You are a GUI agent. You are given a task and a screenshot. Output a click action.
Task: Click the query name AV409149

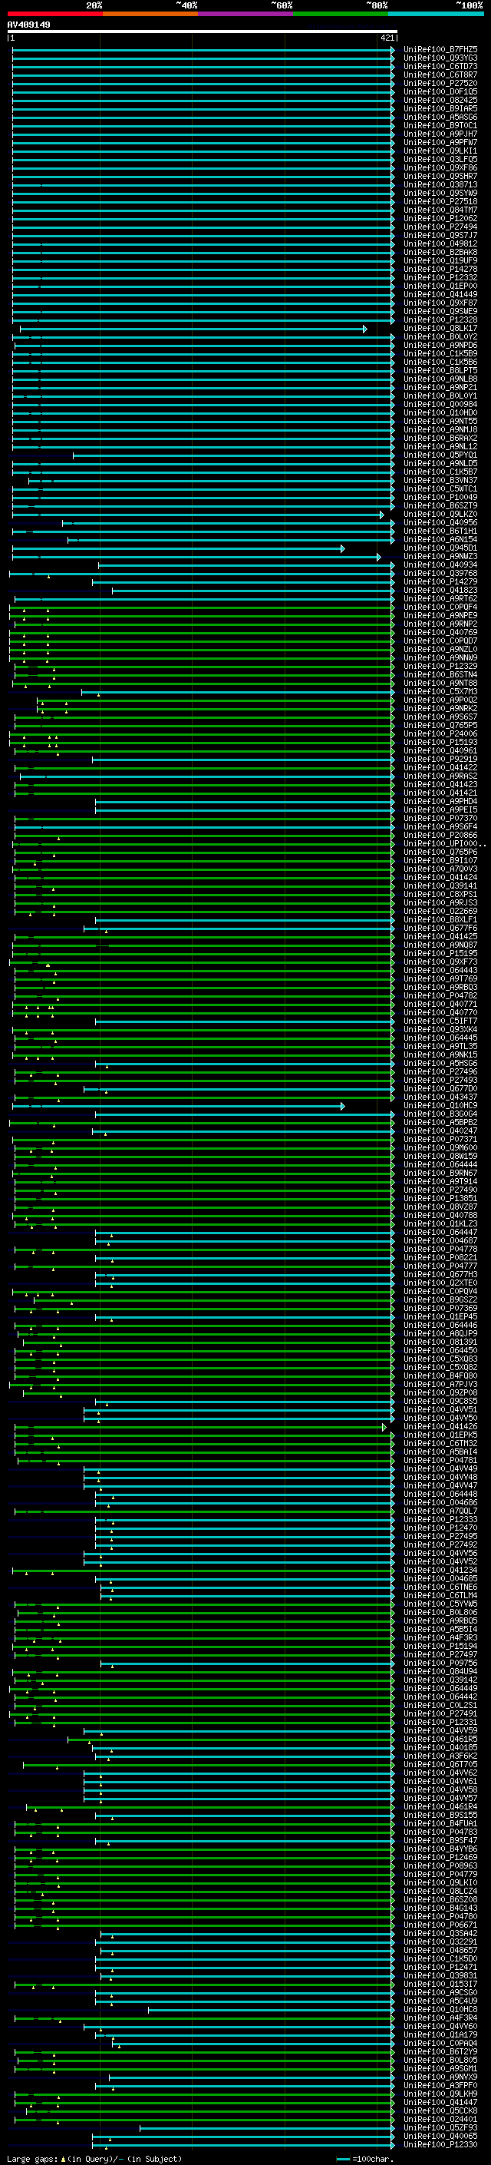[28, 25]
